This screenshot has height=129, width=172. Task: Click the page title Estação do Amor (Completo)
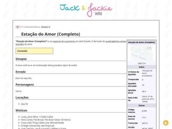51,34
